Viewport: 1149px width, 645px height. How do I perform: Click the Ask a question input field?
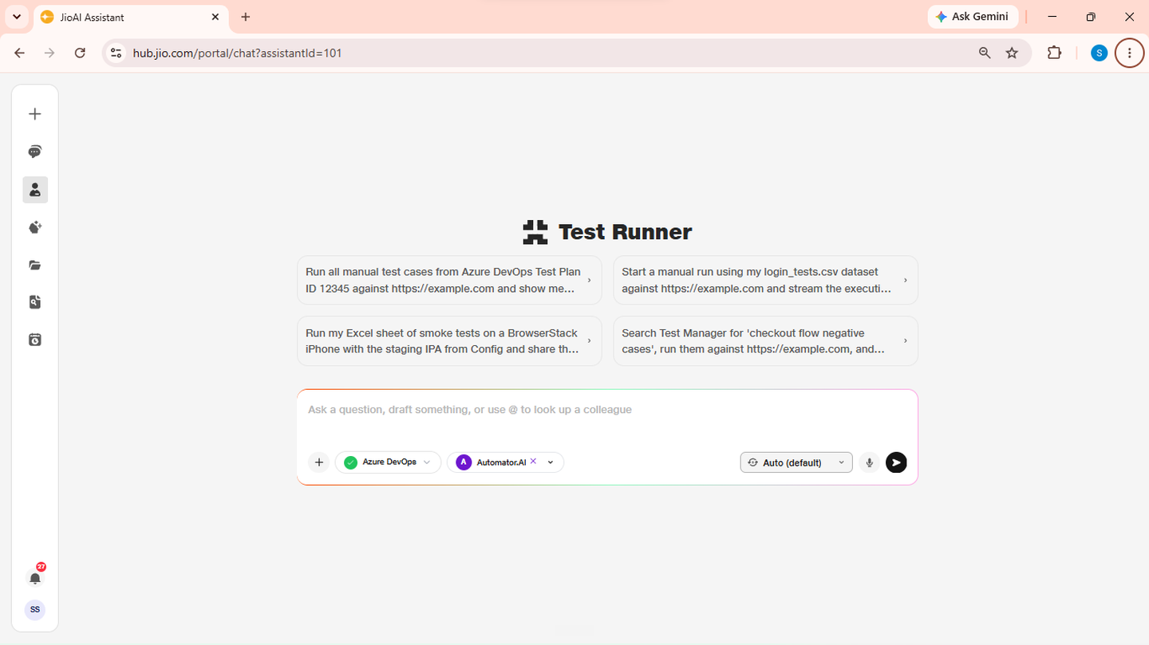[x=606, y=410]
